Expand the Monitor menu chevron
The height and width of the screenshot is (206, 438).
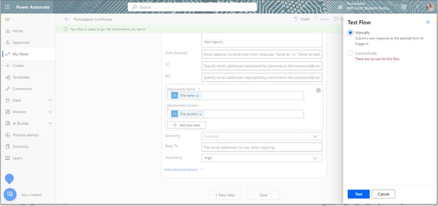point(50,112)
